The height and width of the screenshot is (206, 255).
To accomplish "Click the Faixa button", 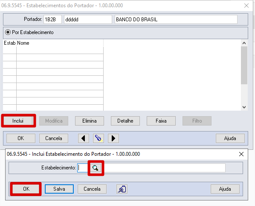I will (161, 121).
